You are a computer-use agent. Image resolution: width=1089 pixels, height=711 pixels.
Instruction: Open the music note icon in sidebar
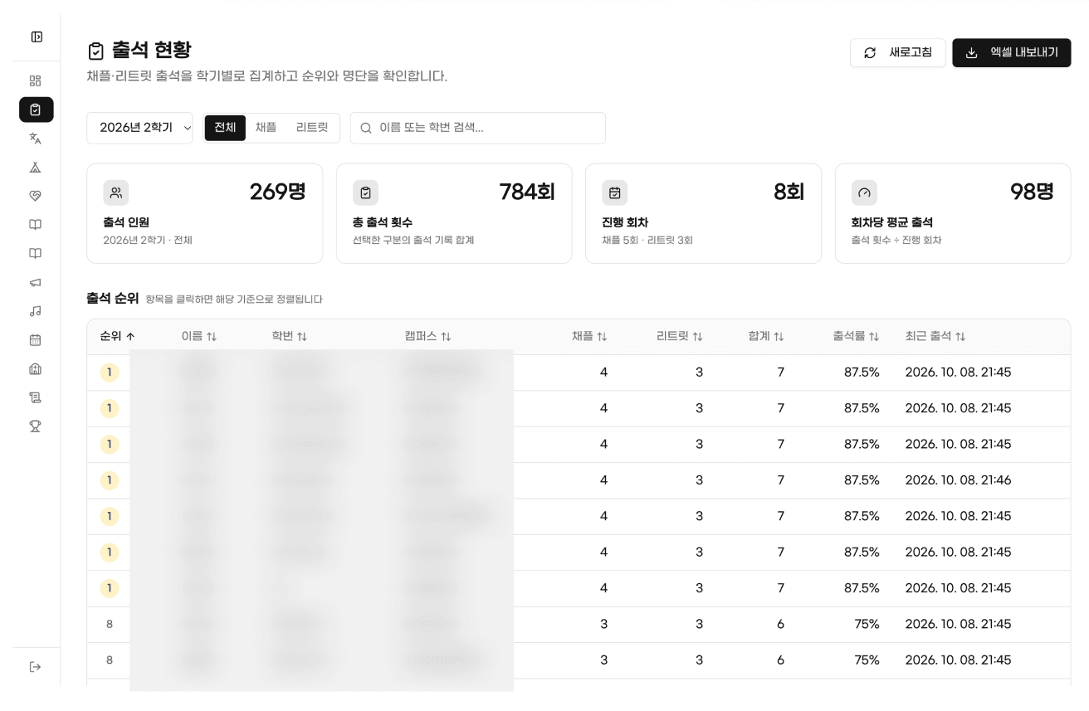(x=36, y=311)
